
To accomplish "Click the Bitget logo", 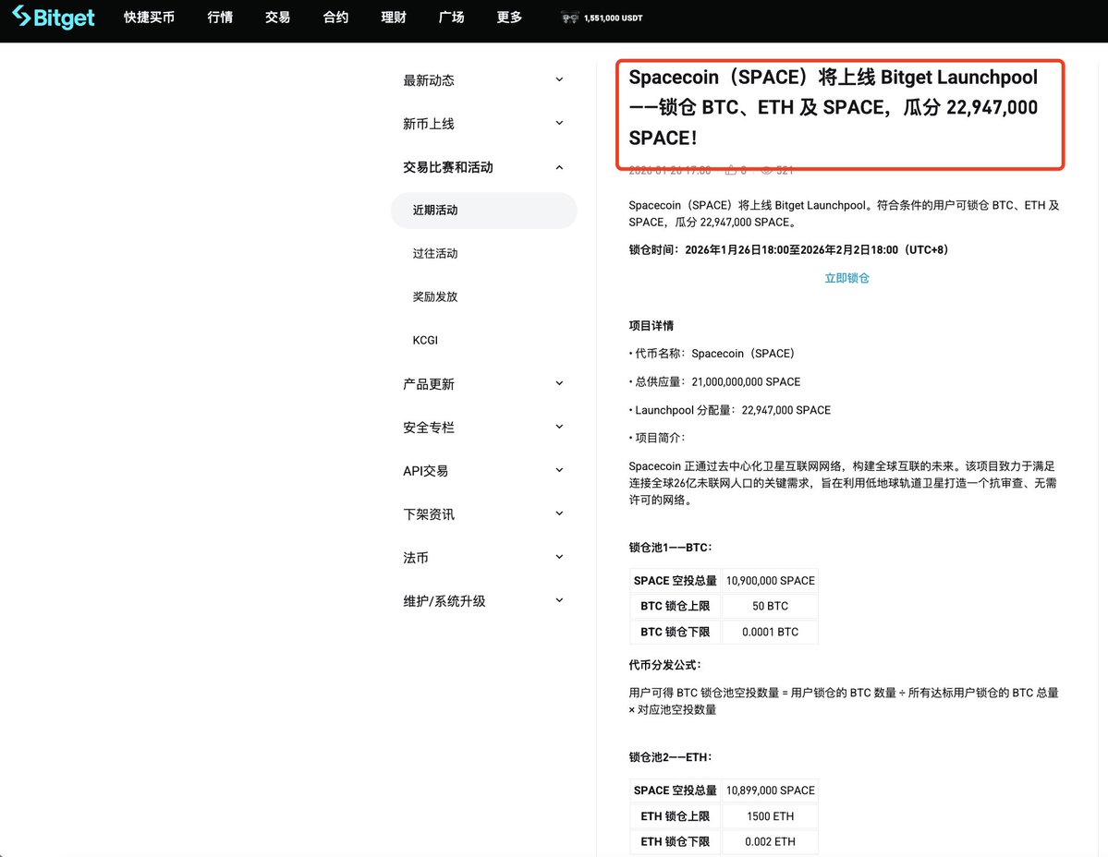I will click(54, 17).
